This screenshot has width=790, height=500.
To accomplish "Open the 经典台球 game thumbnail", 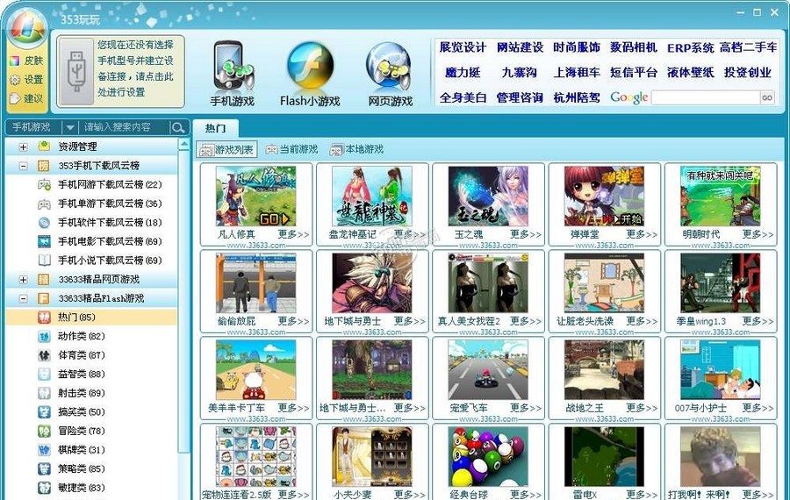I will [x=488, y=457].
